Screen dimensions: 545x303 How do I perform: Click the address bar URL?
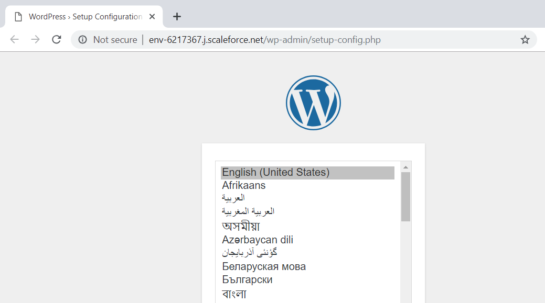[x=264, y=40]
